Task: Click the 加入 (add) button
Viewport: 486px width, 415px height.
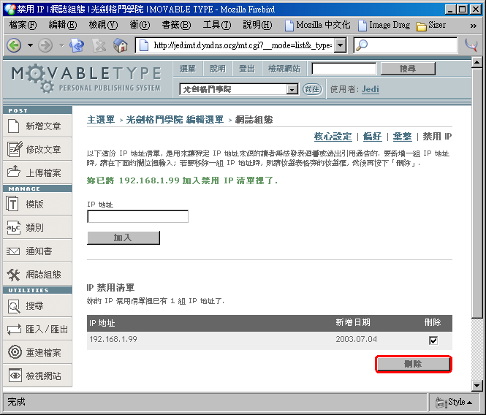Action: pyautogui.click(x=123, y=237)
